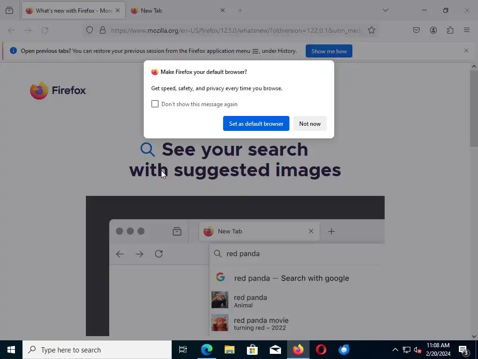This screenshot has width=478, height=359.
Task: Open notification center icon
Action: point(464,350)
